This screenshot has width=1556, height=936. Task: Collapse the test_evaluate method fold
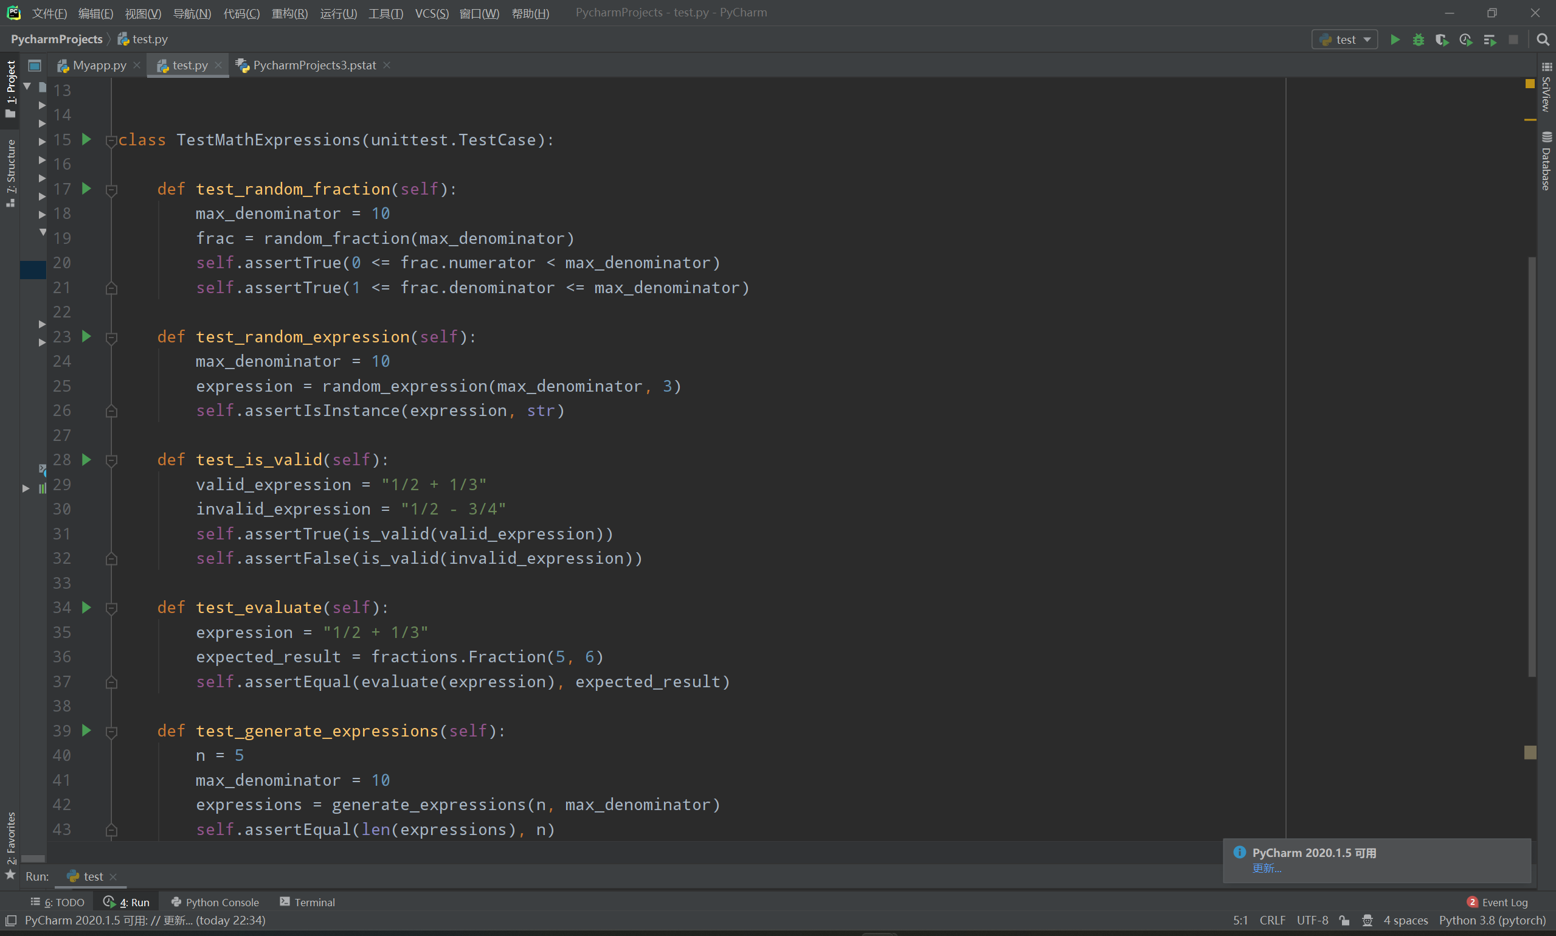click(x=112, y=608)
